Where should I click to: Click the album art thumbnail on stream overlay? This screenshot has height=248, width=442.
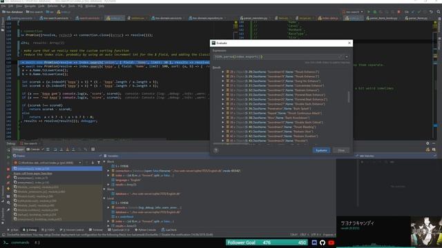coord(426,231)
